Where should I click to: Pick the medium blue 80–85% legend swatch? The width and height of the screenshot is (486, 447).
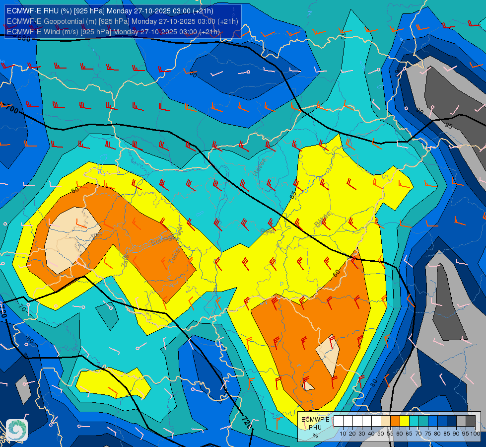coord(442,421)
